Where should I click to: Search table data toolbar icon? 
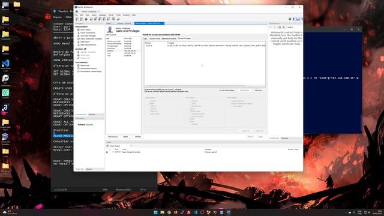tap(113, 19)
